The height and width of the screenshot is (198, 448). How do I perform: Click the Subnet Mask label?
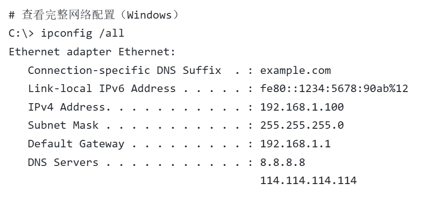click(x=63, y=125)
